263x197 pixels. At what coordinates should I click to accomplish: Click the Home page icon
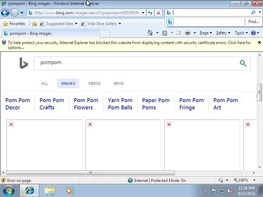point(150,33)
